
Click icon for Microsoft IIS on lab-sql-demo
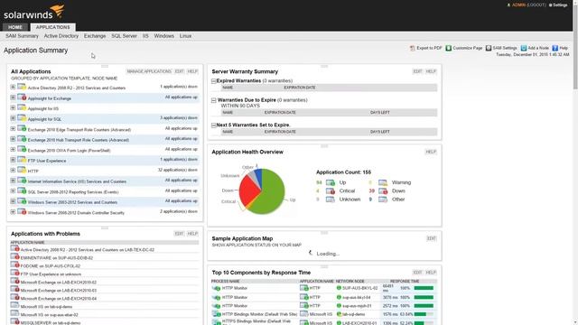14,306
